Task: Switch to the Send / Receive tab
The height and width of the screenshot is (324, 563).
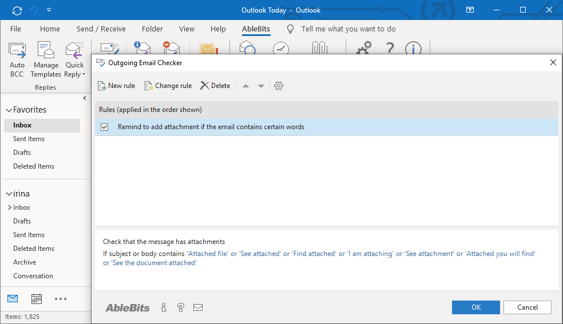Action: (x=101, y=29)
